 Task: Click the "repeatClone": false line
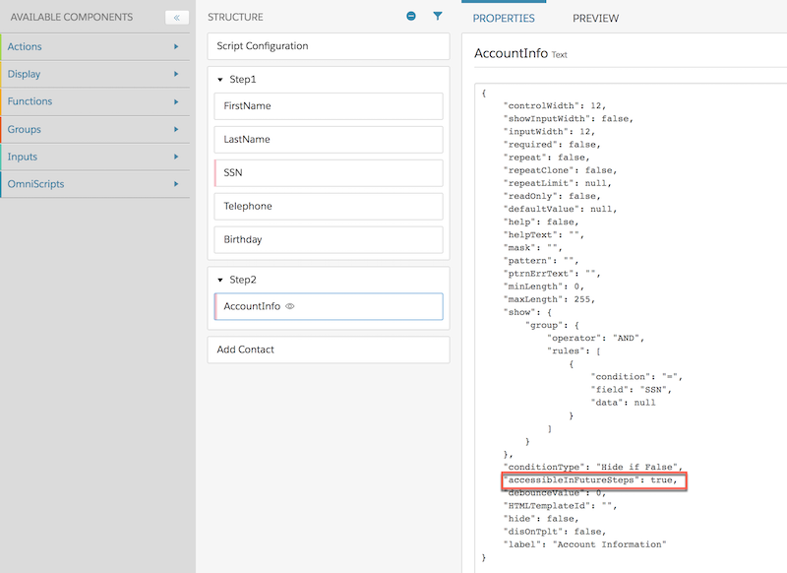[560, 170]
